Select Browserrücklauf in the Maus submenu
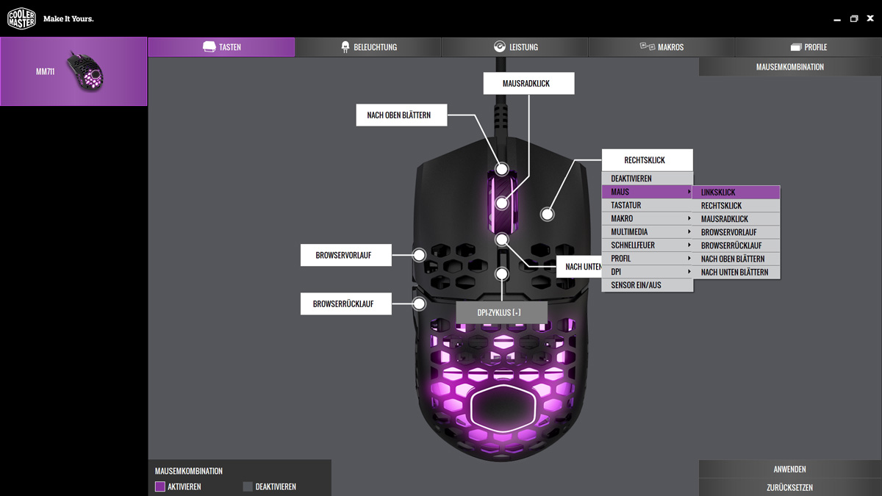Viewport: 882px width, 496px height. [736, 245]
